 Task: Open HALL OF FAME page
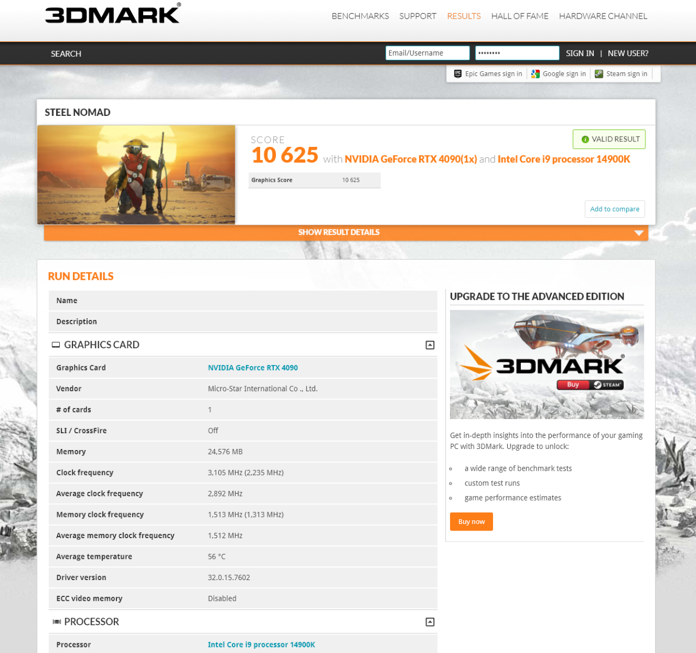point(520,16)
